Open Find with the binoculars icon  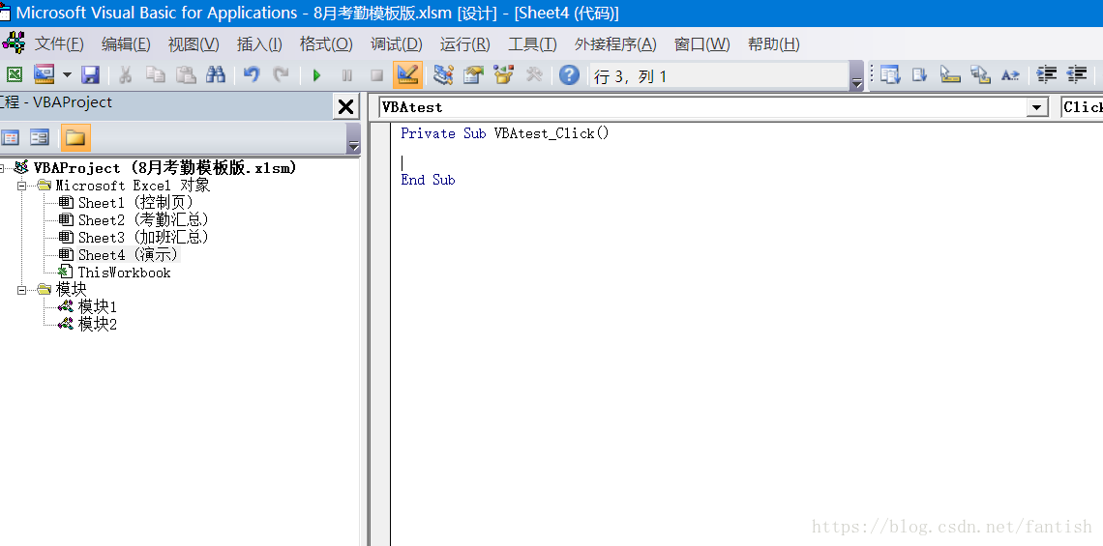point(215,74)
